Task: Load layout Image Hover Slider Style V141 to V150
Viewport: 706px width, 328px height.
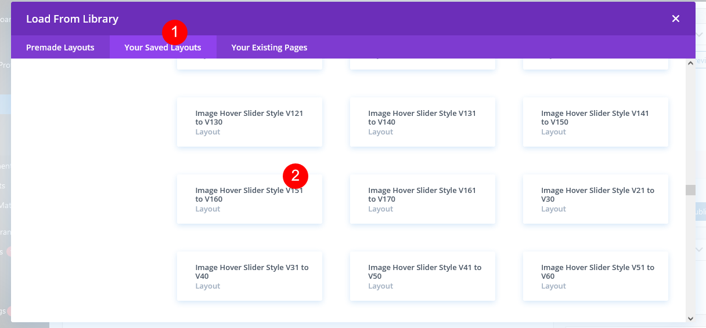Action: click(596, 122)
